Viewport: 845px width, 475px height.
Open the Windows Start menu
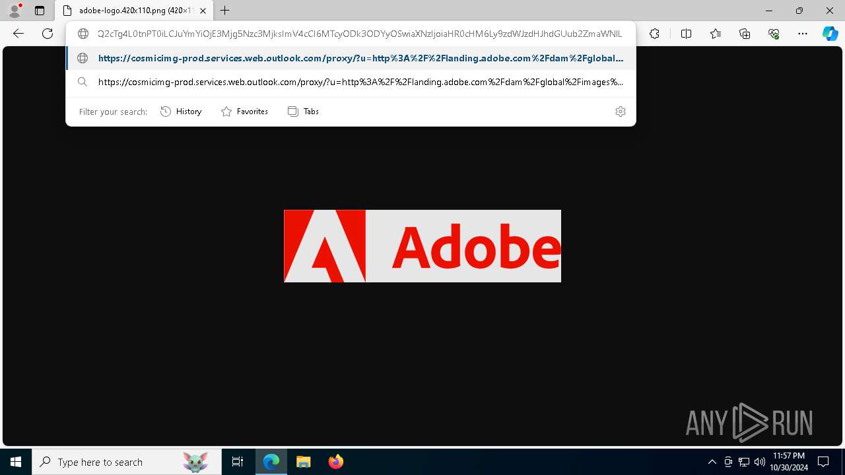[x=16, y=462]
